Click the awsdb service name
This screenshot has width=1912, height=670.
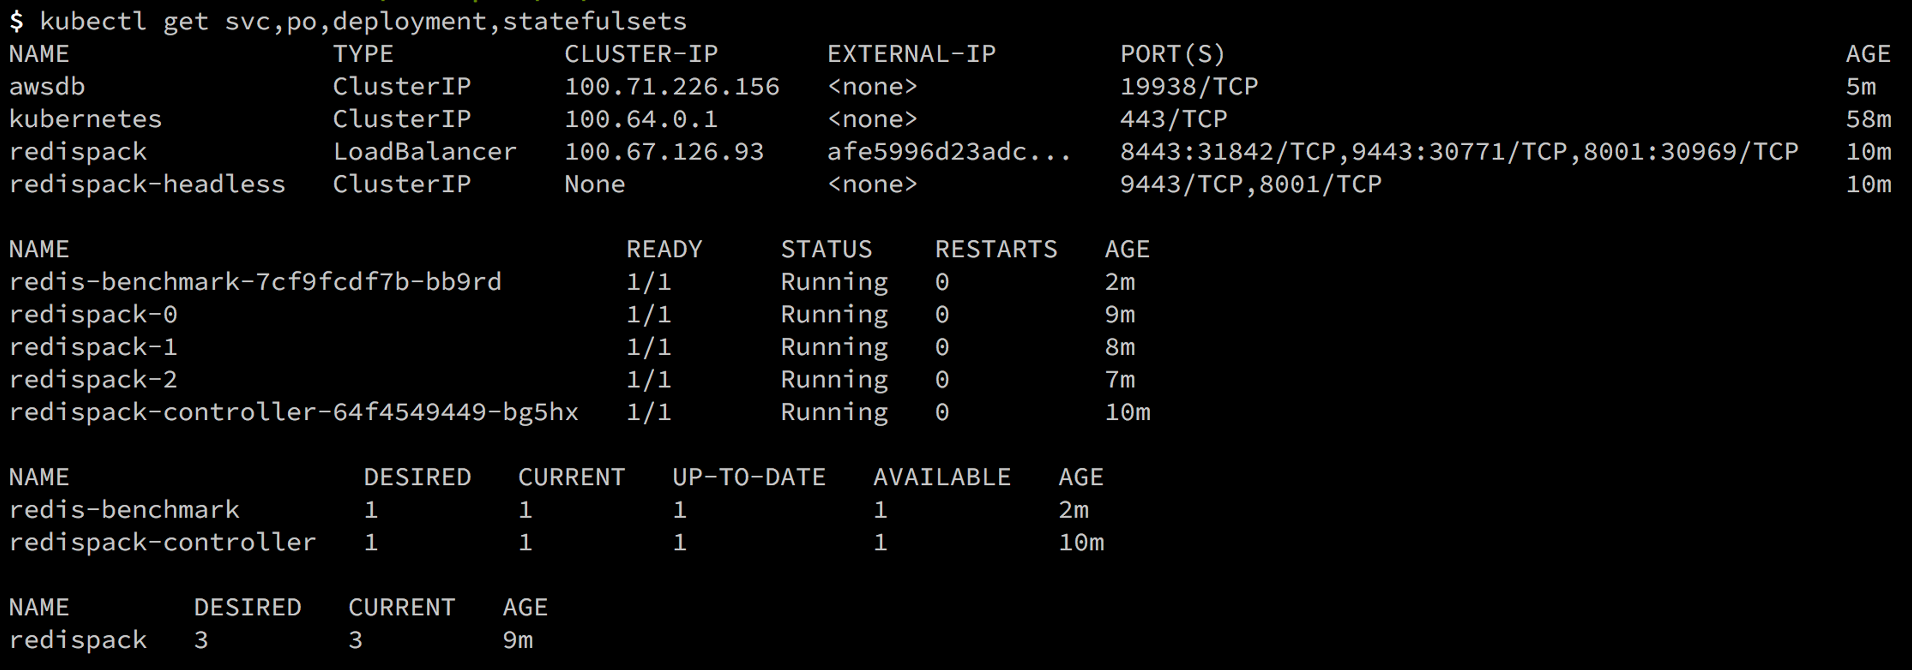tap(47, 87)
